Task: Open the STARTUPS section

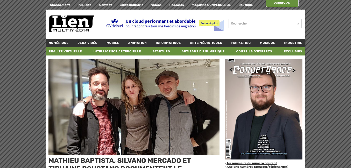Action: click(x=161, y=51)
